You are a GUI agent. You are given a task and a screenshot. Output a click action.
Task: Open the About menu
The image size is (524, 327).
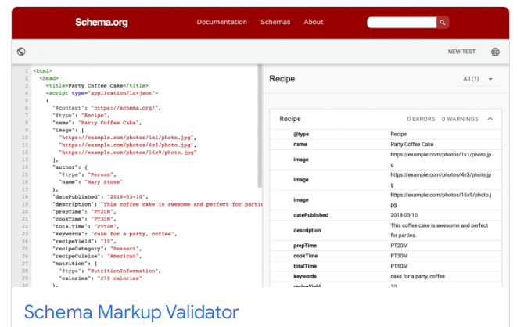[314, 22]
